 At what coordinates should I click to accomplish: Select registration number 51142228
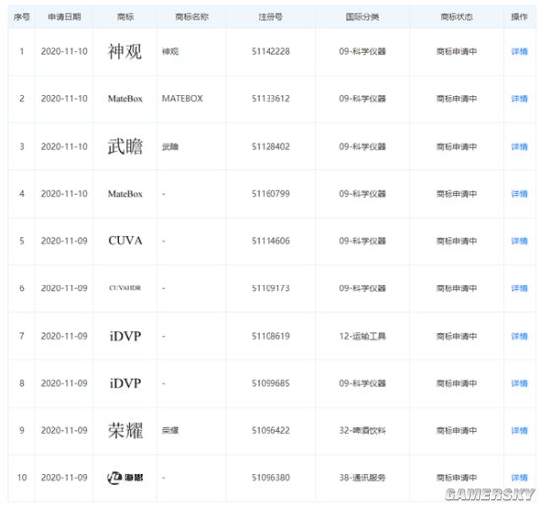[270, 52]
